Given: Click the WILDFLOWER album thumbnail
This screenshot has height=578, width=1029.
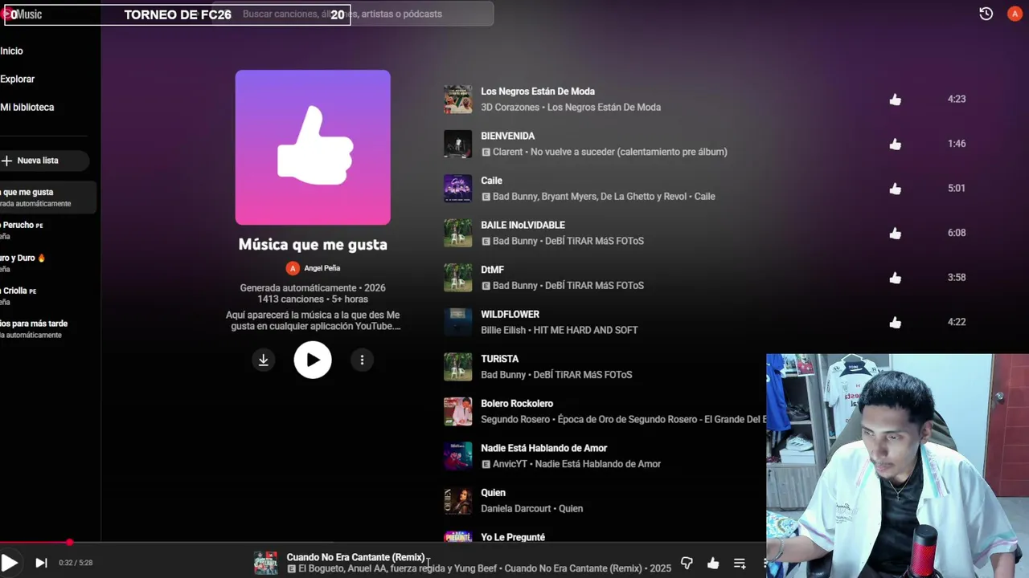Looking at the screenshot, I should coord(457,322).
